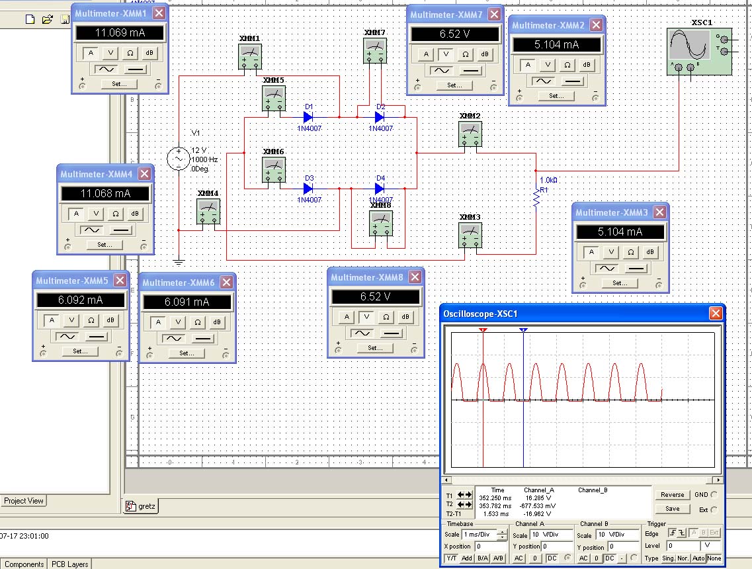Click Set... button in Multimeter-XMM3
The image size is (752, 569).
[x=620, y=283]
